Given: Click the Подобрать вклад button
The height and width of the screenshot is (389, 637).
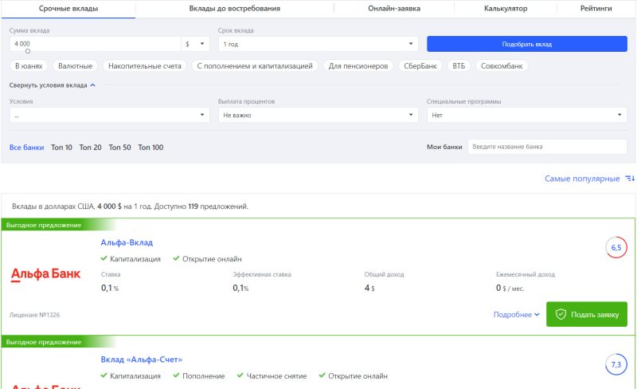Looking at the screenshot, I should 527,44.
